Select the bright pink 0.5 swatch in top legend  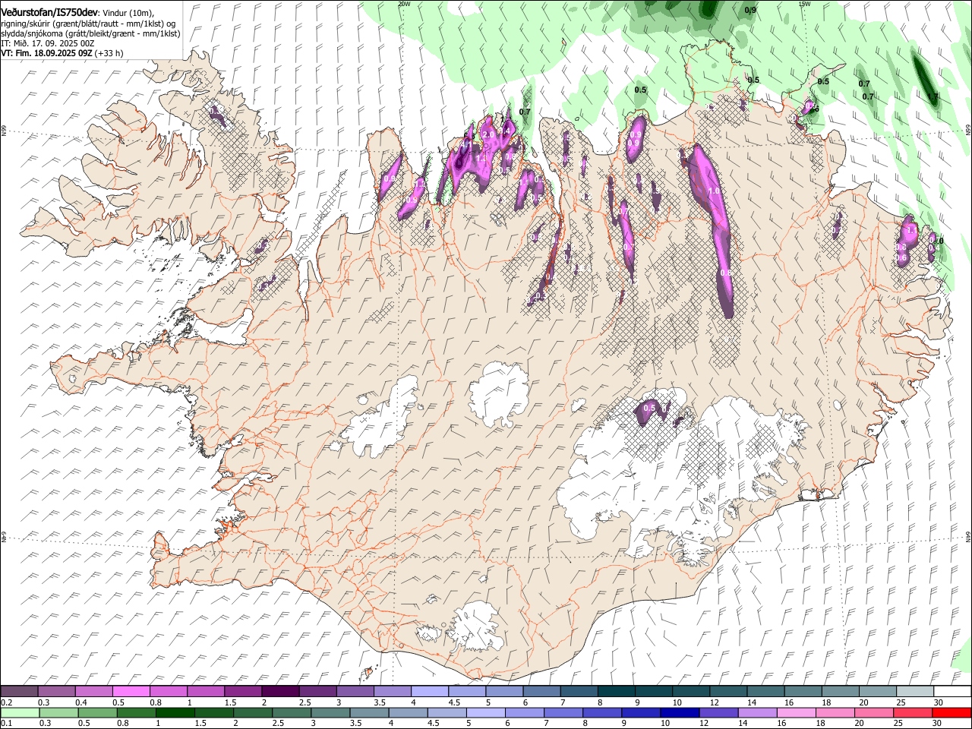pyautogui.click(x=131, y=692)
